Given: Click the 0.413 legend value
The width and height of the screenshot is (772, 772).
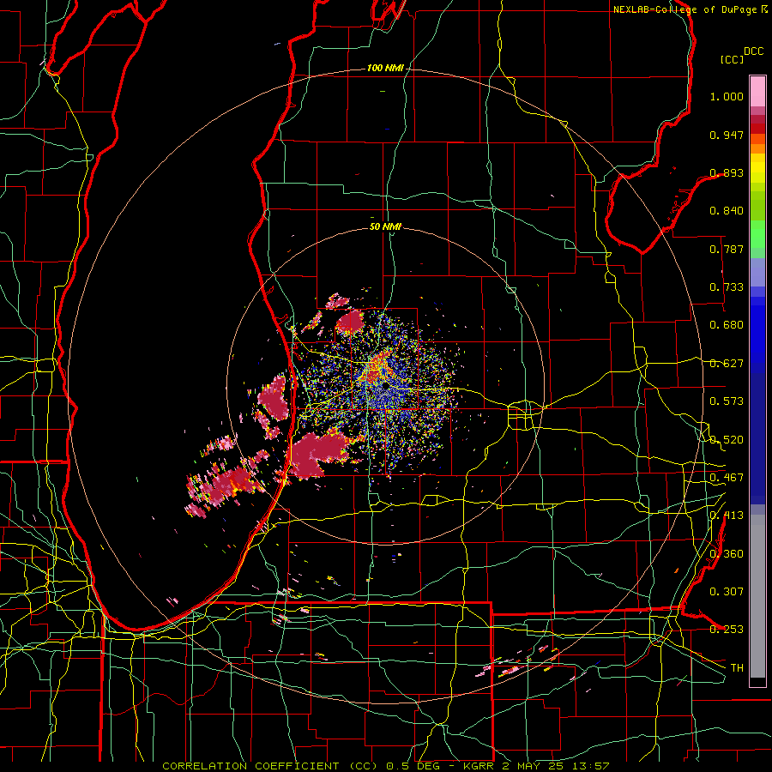Looking at the screenshot, I should [727, 516].
